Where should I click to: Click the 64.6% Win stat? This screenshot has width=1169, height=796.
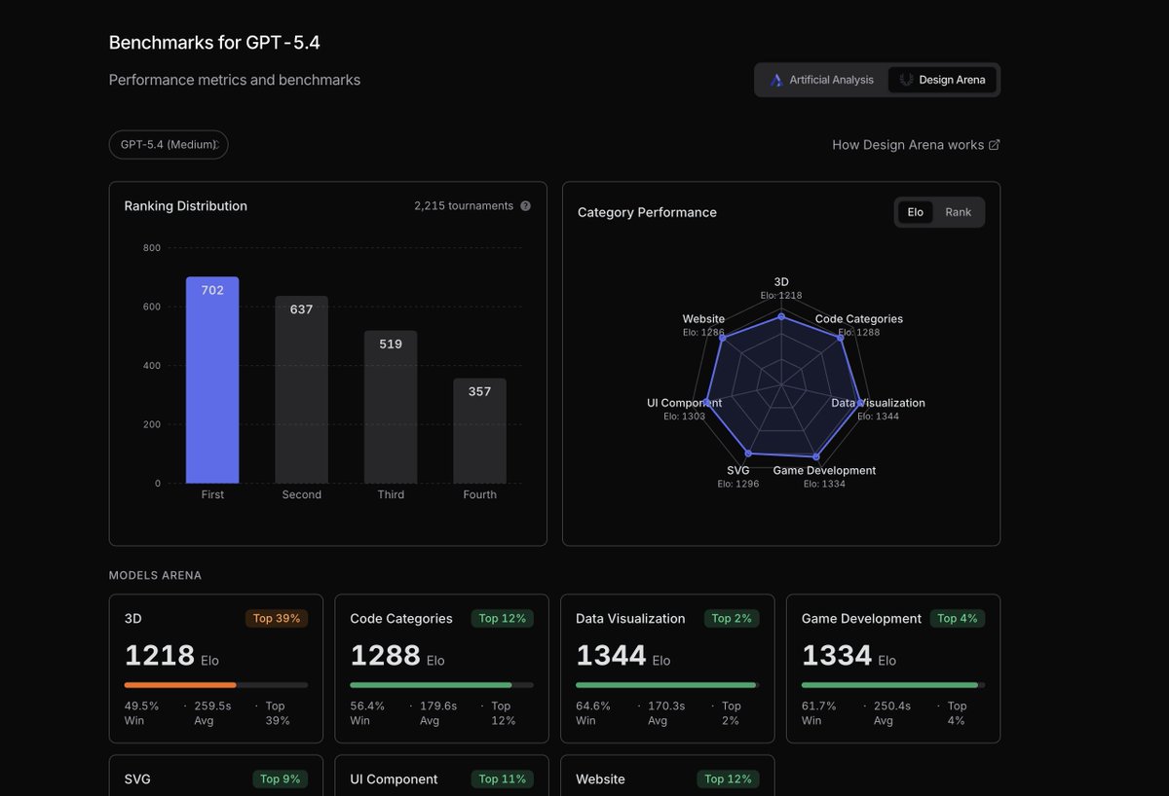[x=593, y=713]
